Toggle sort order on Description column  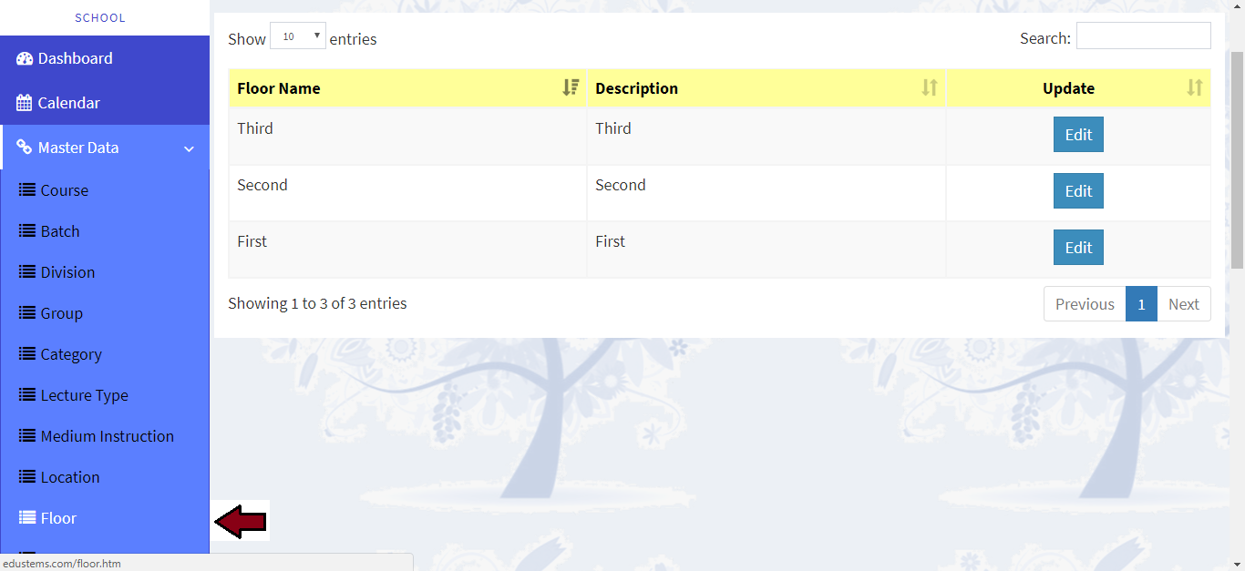(929, 88)
